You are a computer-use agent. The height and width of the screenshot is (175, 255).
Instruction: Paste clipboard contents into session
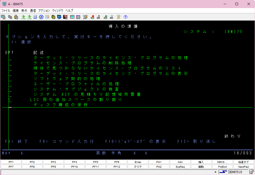point(16,17)
